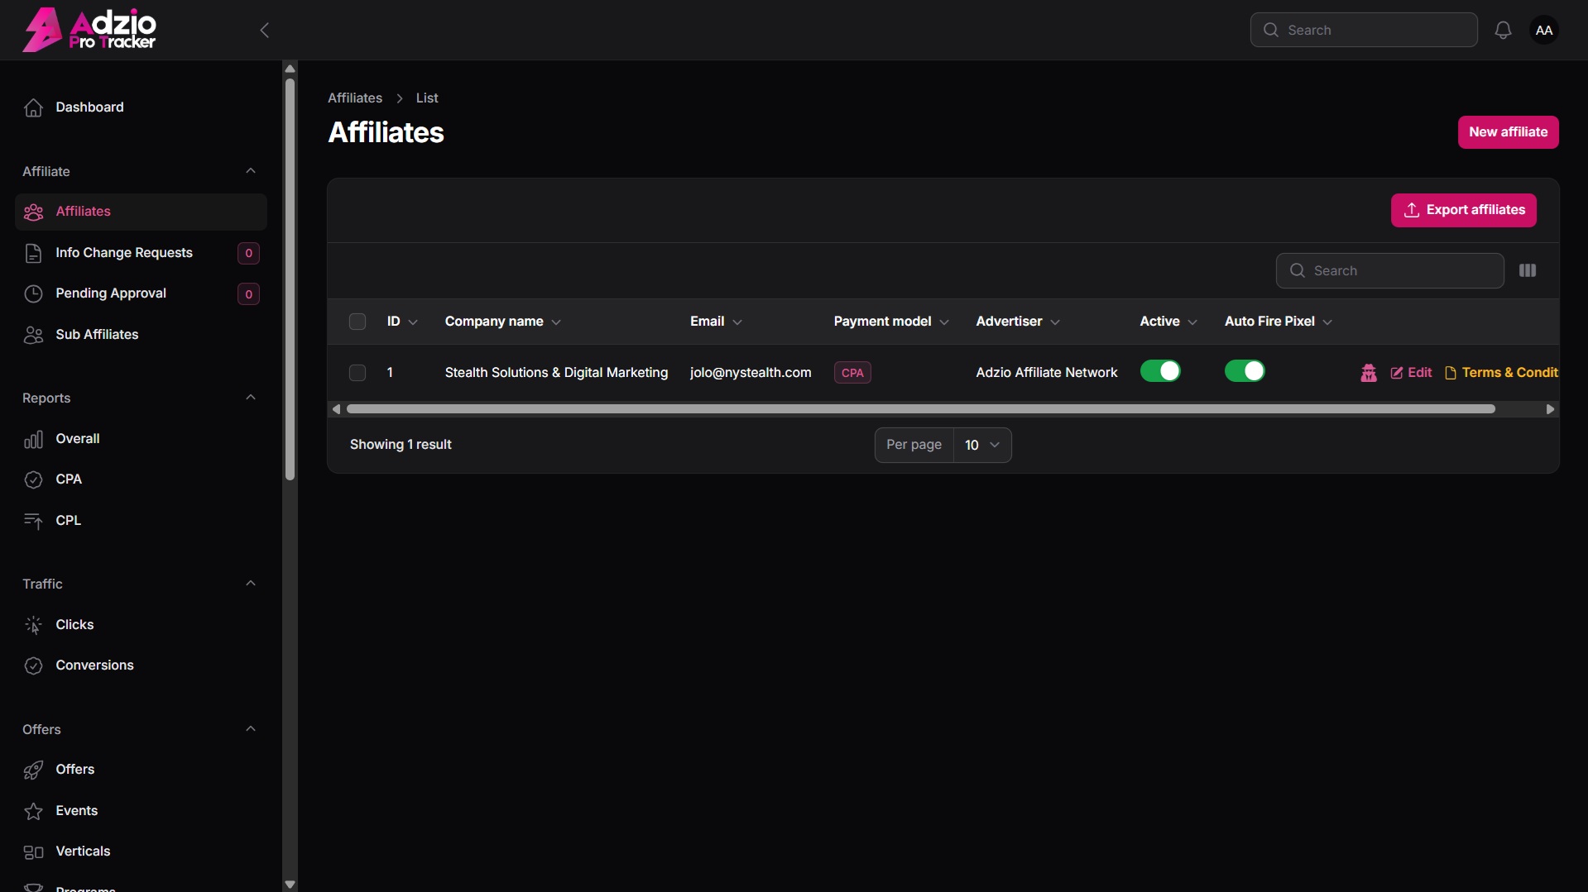Click the Dashboard home icon

click(33, 107)
